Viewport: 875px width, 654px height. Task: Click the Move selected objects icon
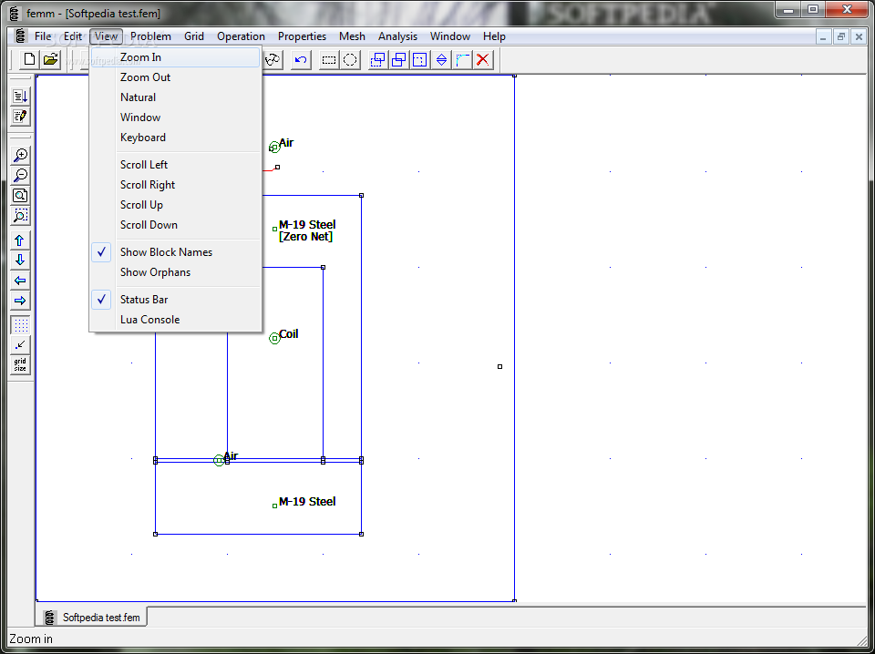[377, 59]
